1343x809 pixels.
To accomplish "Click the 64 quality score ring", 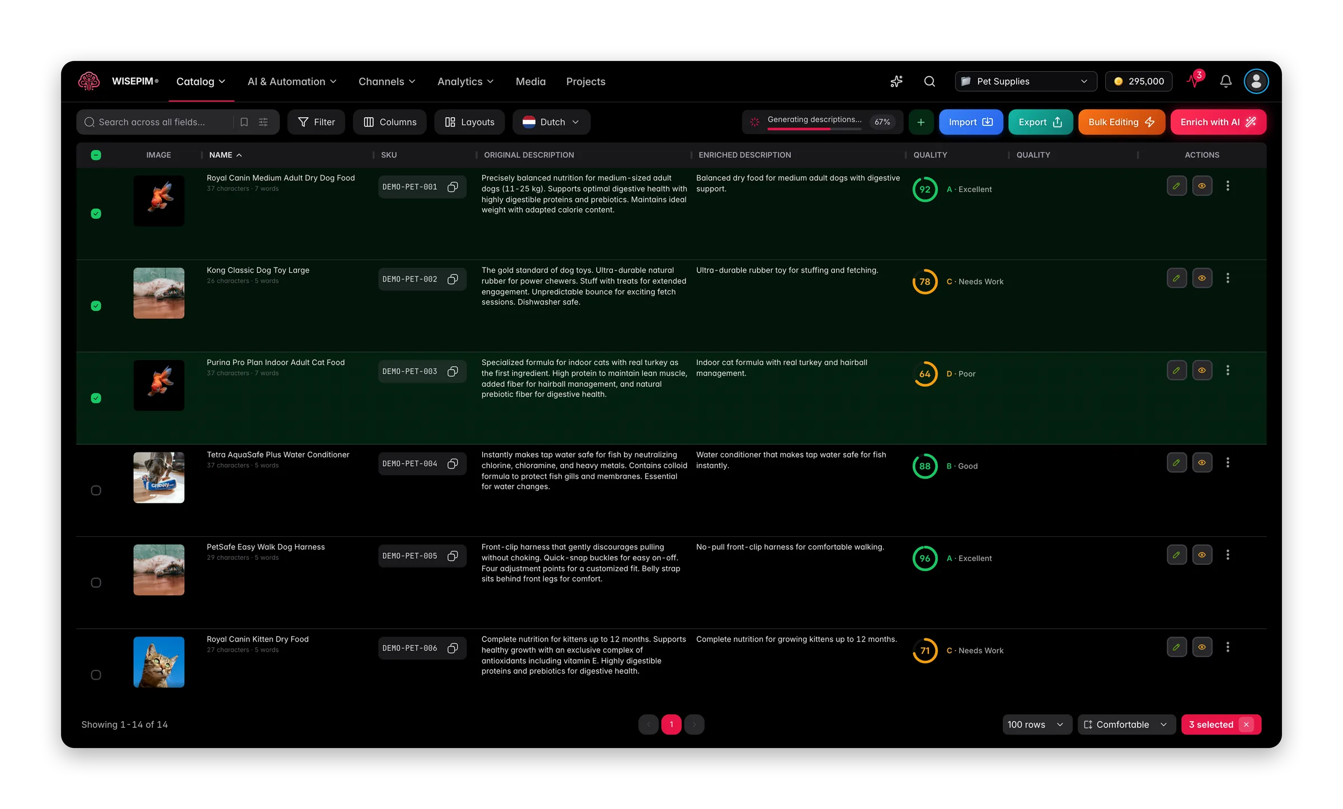I will [x=925, y=374].
